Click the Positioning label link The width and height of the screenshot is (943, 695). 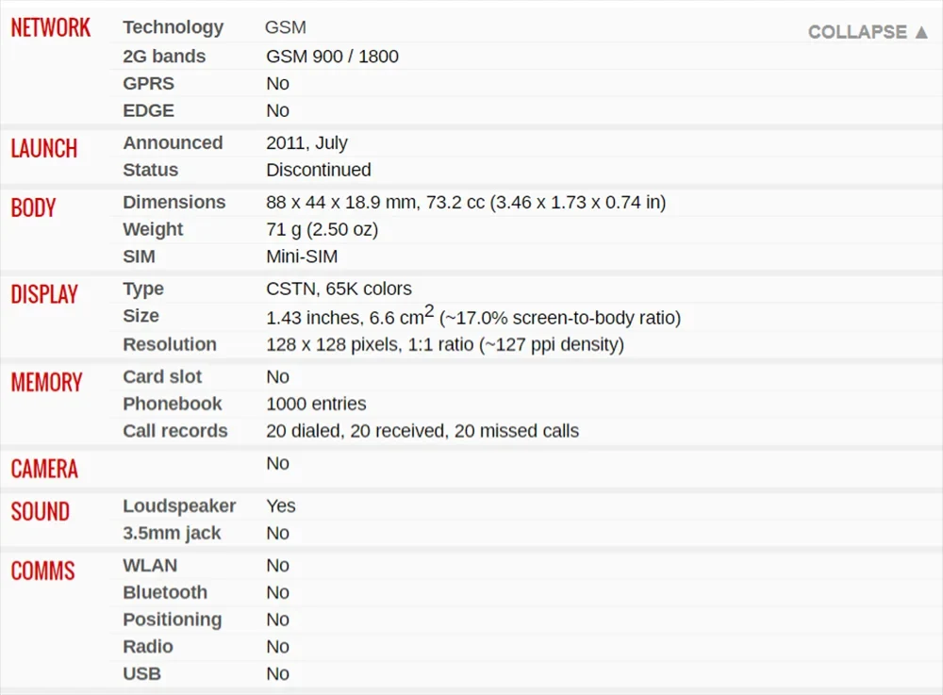pyautogui.click(x=173, y=621)
